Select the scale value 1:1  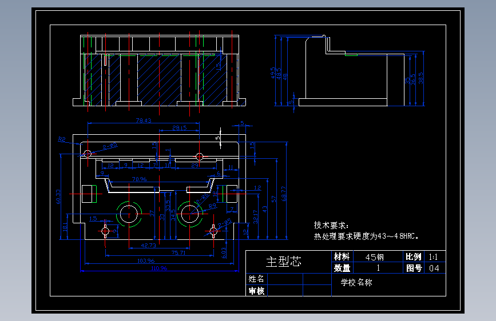434,257
